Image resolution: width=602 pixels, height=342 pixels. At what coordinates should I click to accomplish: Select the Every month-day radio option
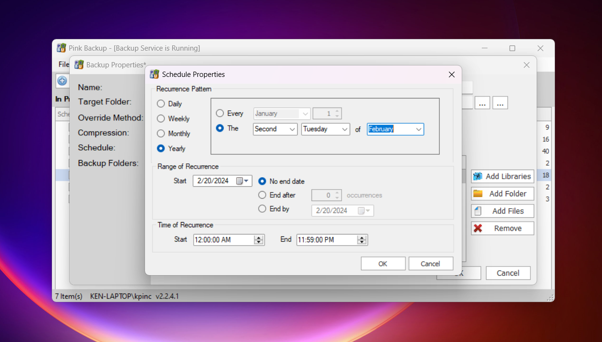coord(220,113)
